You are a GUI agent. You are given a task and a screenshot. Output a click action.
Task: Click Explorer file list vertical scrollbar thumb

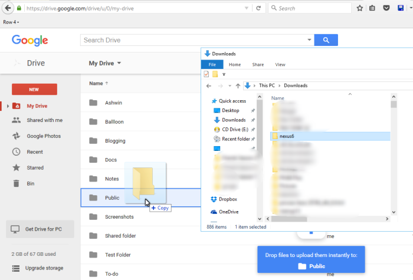coord(394,104)
